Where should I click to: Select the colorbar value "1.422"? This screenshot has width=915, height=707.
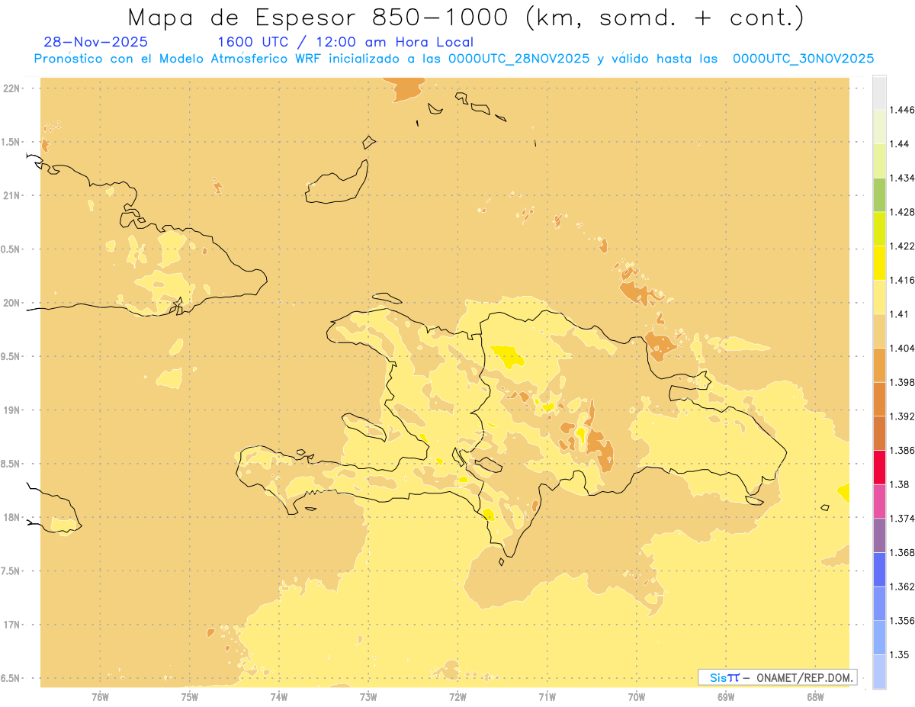(902, 246)
